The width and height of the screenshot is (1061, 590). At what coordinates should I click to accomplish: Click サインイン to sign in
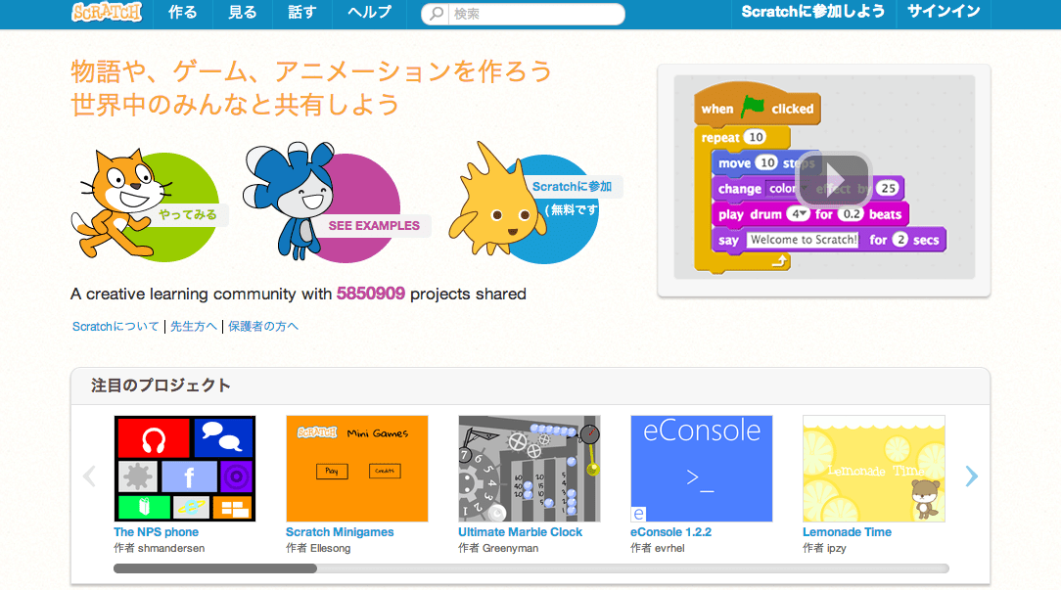click(944, 12)
